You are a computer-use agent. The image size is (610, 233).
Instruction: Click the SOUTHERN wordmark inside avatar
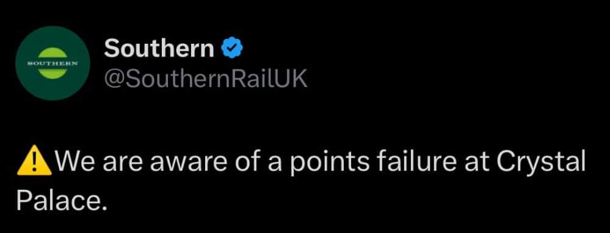pos(53,63)
